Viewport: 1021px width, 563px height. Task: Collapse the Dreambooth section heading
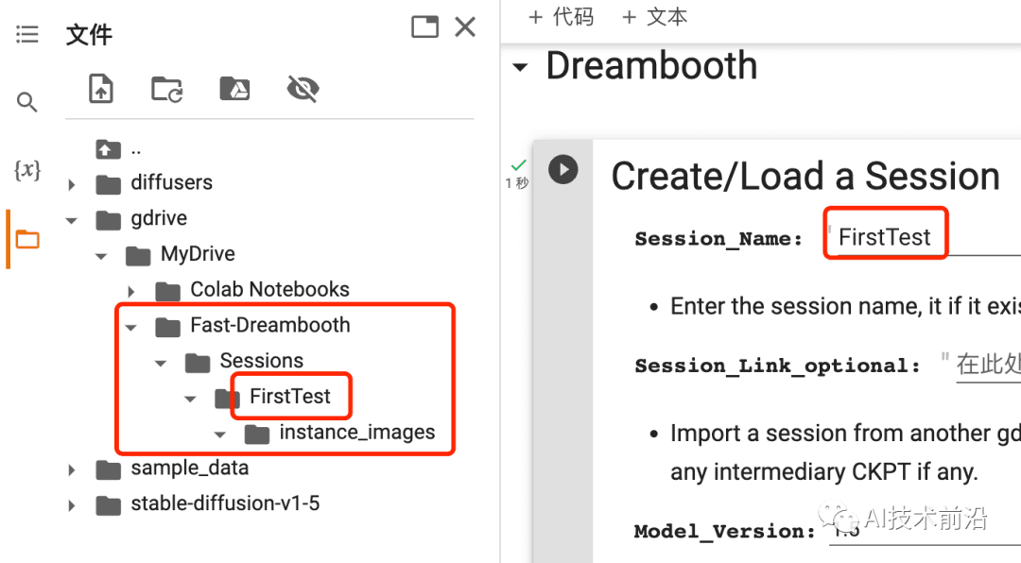coord(519,67)
